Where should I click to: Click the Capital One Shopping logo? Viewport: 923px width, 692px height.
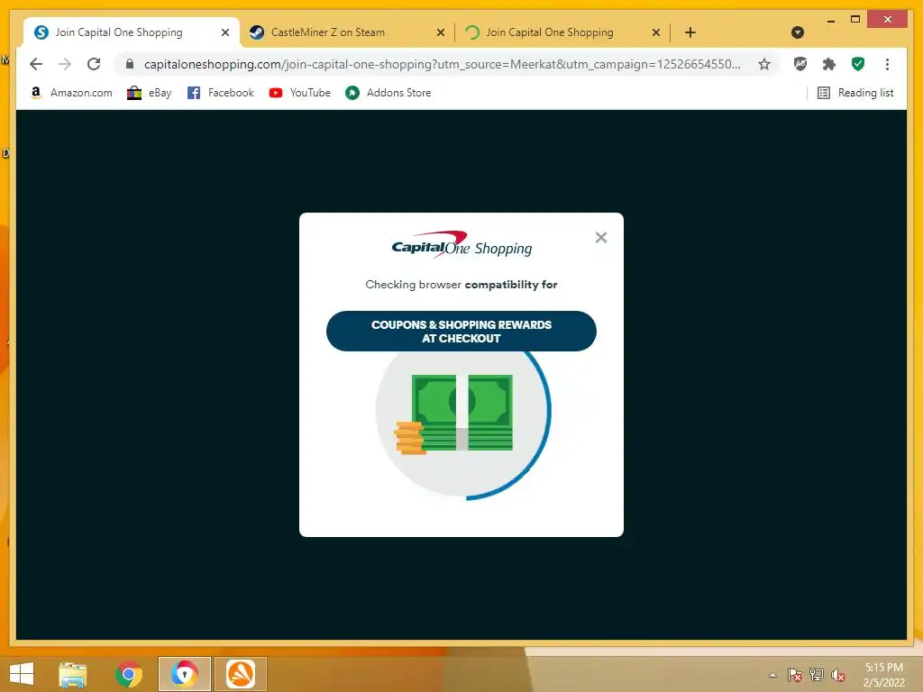click(461, 244)
